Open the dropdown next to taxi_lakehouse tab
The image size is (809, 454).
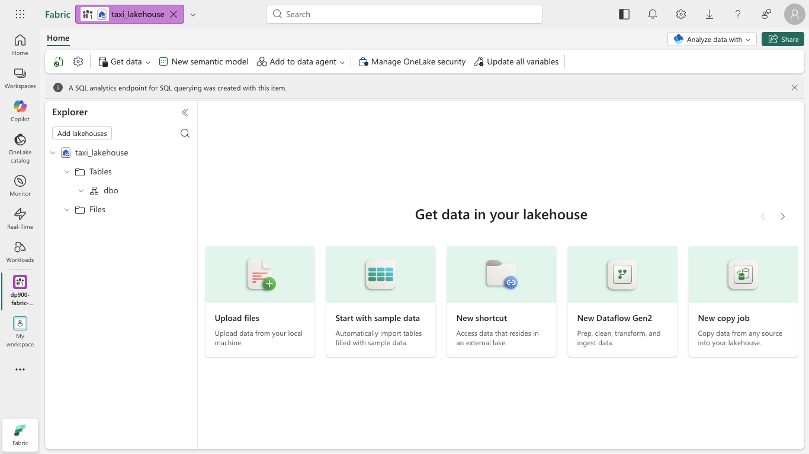point(192,14)
